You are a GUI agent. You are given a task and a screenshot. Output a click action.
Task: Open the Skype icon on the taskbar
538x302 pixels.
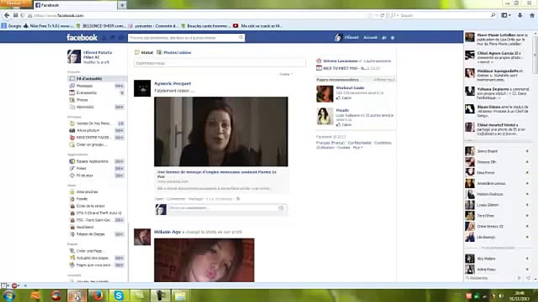point(119,295)
